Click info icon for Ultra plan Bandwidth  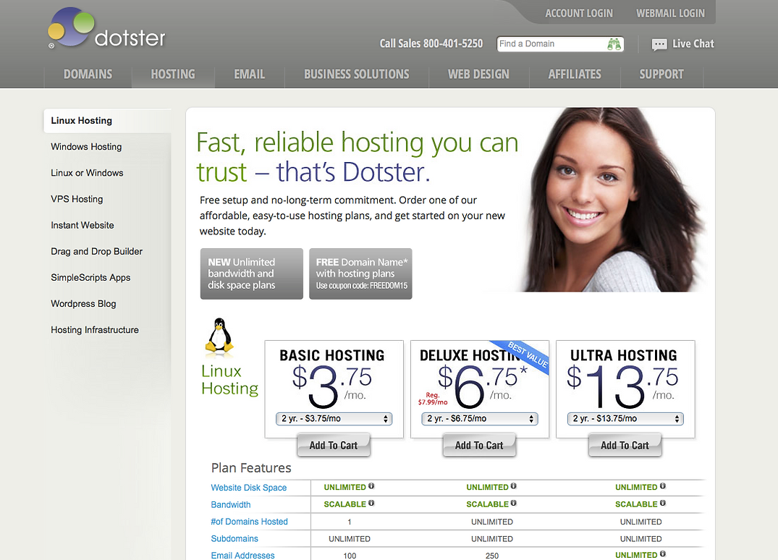(662, 503)
